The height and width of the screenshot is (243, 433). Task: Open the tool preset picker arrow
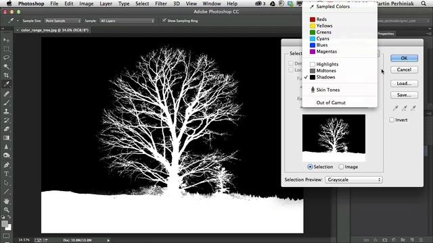click(x=18, y=21)
